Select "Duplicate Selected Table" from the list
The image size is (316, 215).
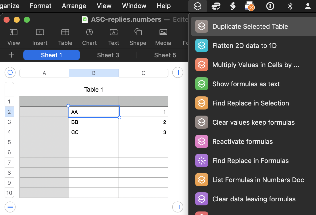[x=250, y=26]
